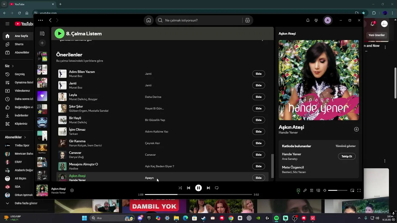
Task: Enter full screen mode in Spotify
Action: (x=359, y=190)
